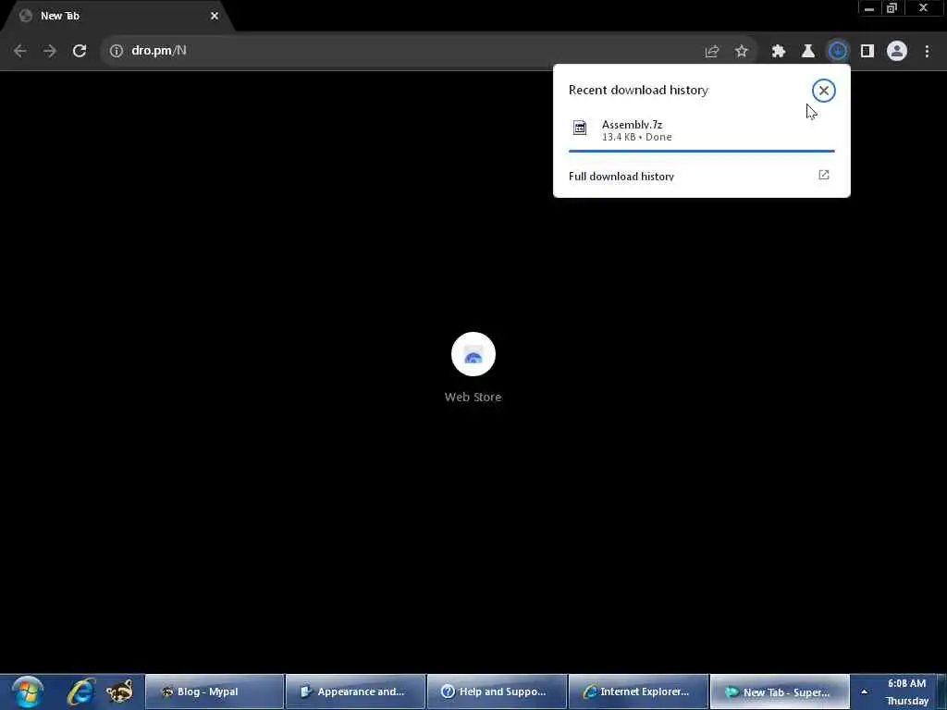Go back using the browser back arrow
Screen dimensions: 947x710
click(20, 51)
